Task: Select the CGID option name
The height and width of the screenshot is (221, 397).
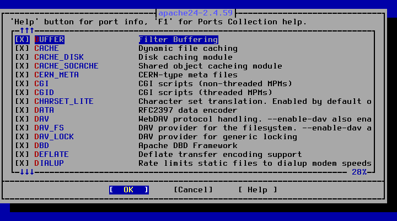Action: tap(44, 93)
